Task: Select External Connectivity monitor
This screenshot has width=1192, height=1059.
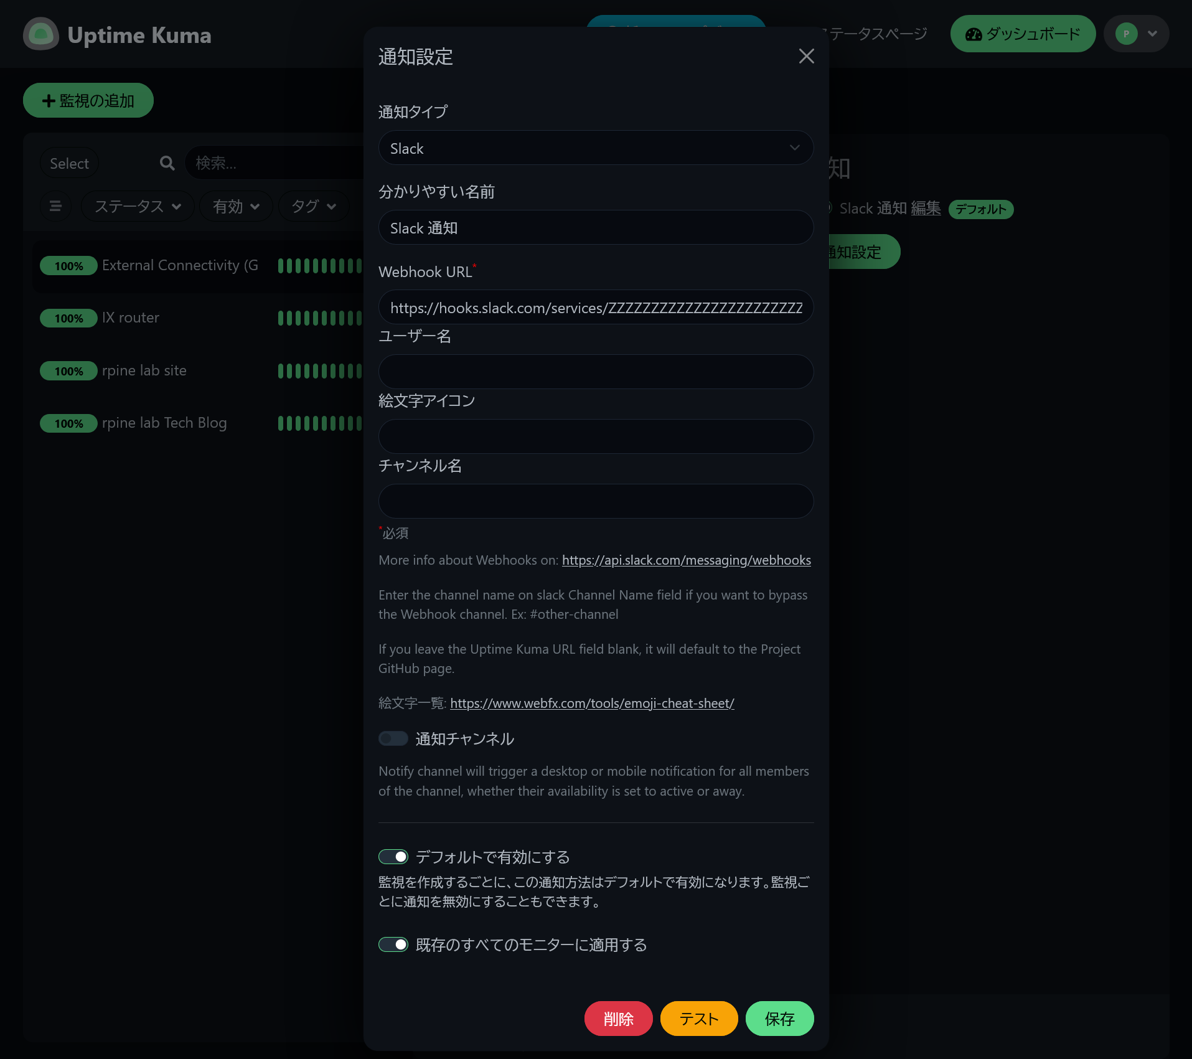Action: 198,266
